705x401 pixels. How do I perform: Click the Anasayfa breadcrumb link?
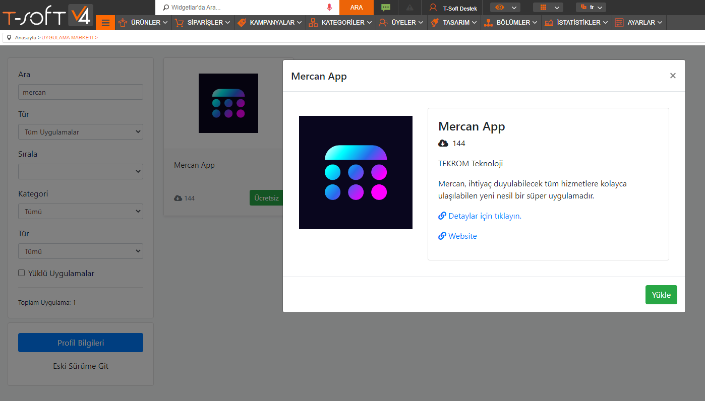pyautogui.click(x=26, y=38)
